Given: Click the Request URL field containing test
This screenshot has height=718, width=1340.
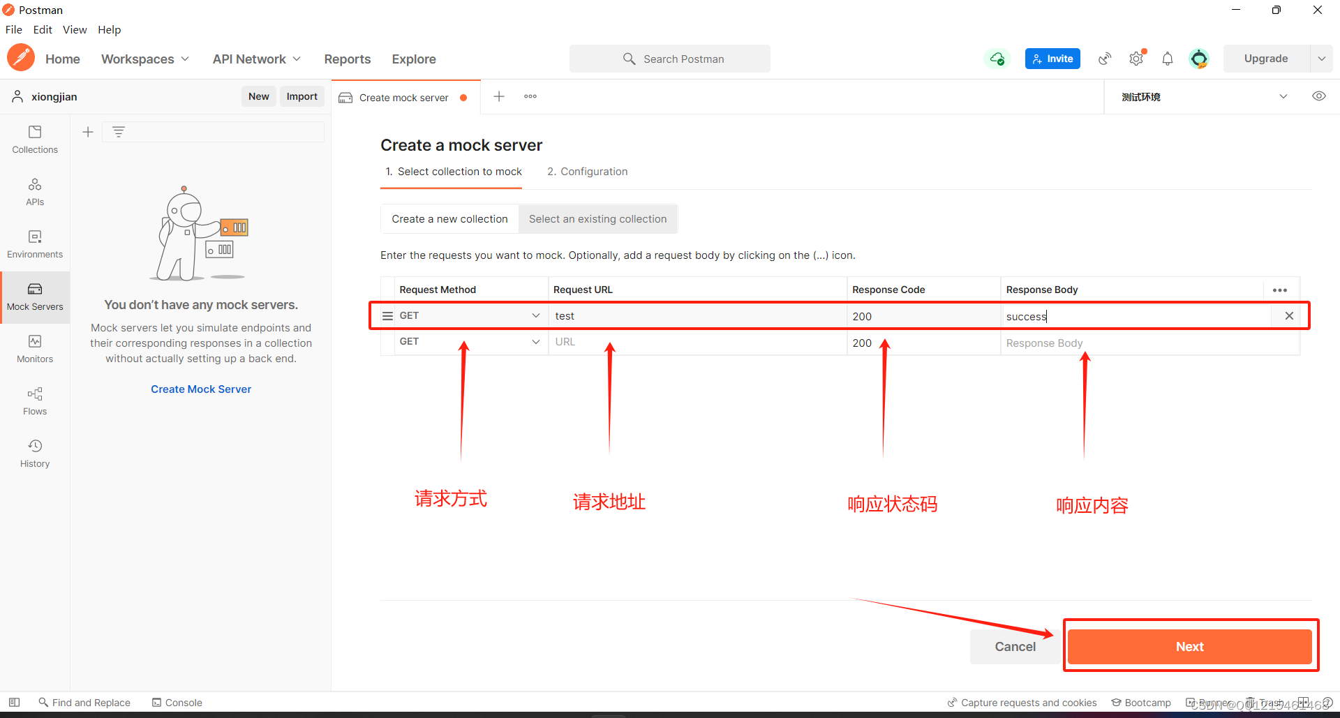Looking at the screenshot, I should tap(698, 316).
